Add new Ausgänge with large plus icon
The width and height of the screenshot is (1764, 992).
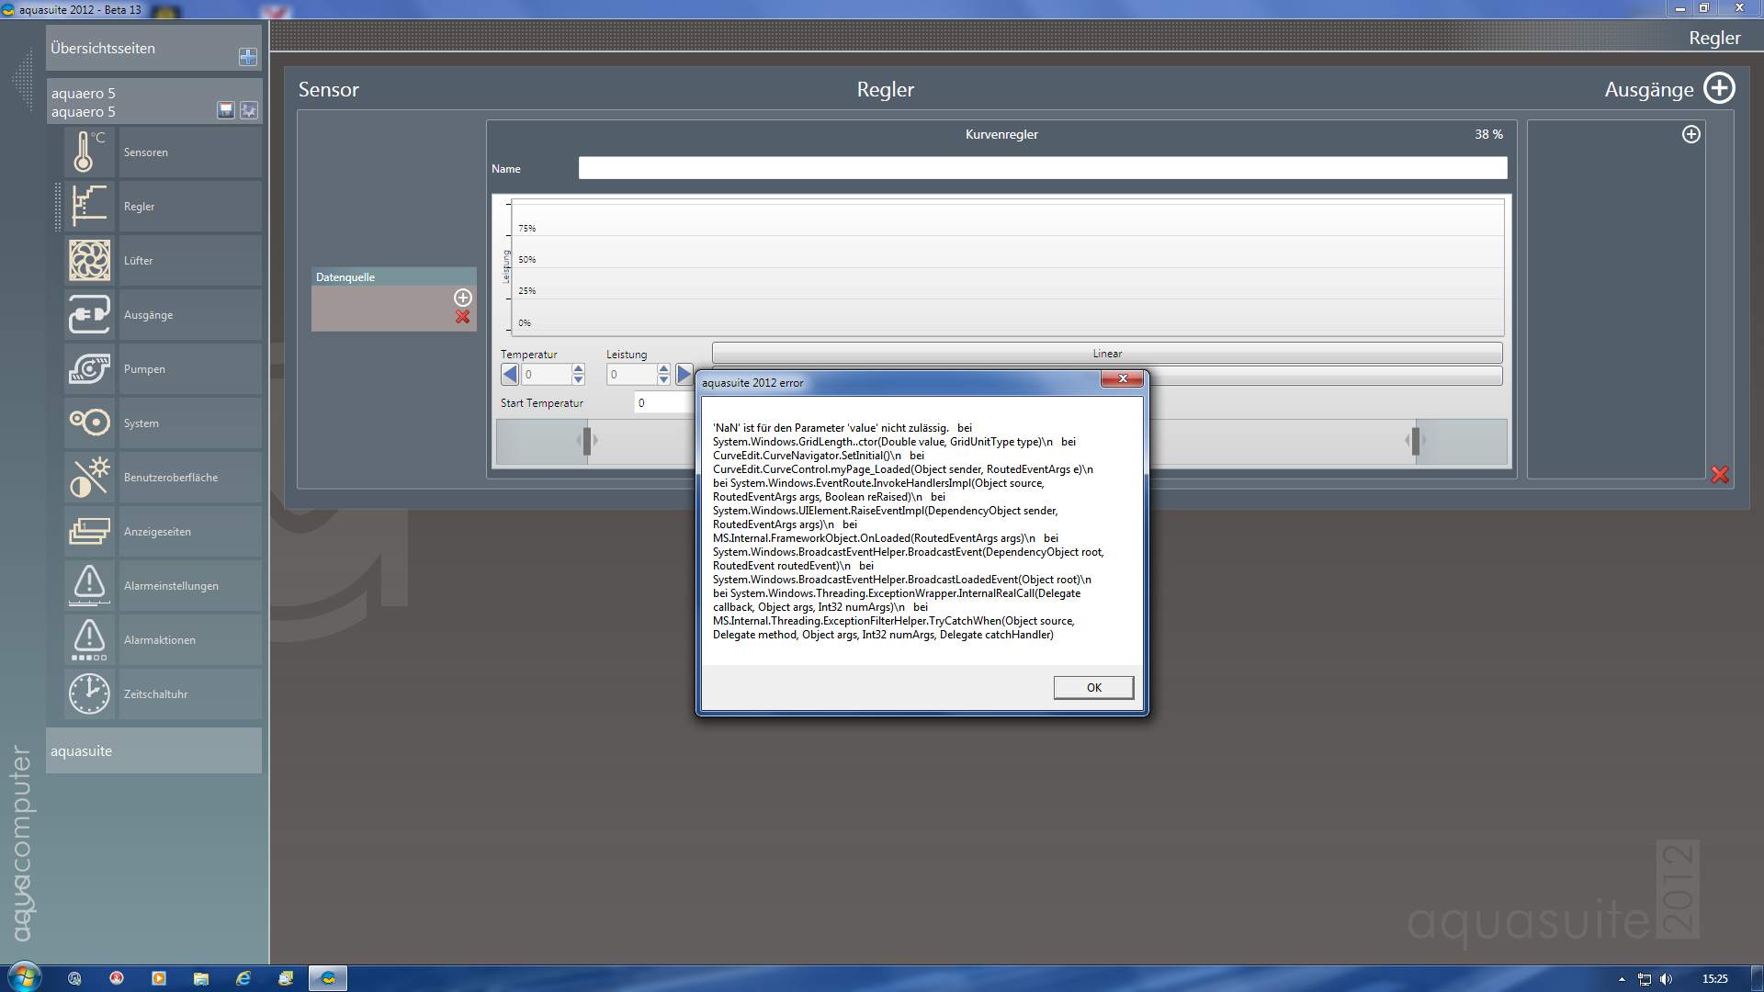tap(1719, 89)
